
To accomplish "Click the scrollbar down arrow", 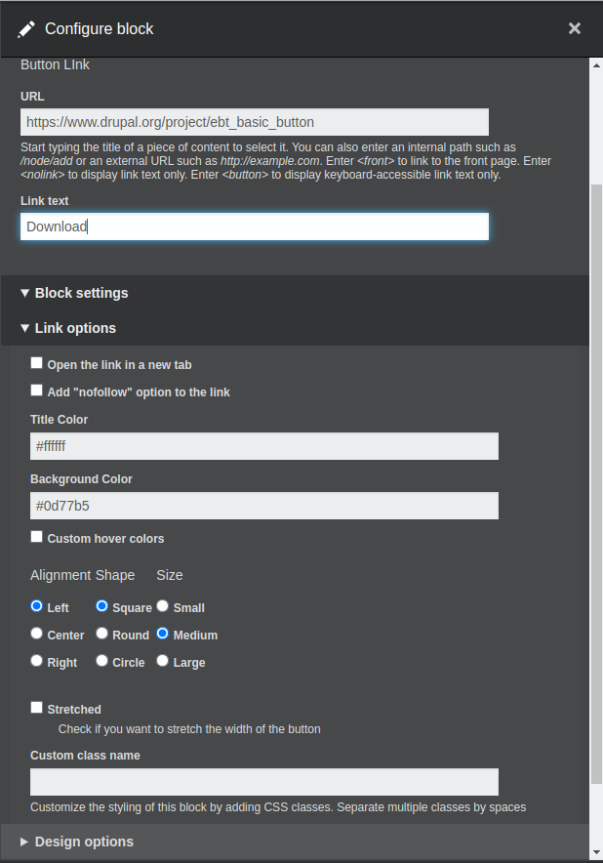I will point(596,853).
